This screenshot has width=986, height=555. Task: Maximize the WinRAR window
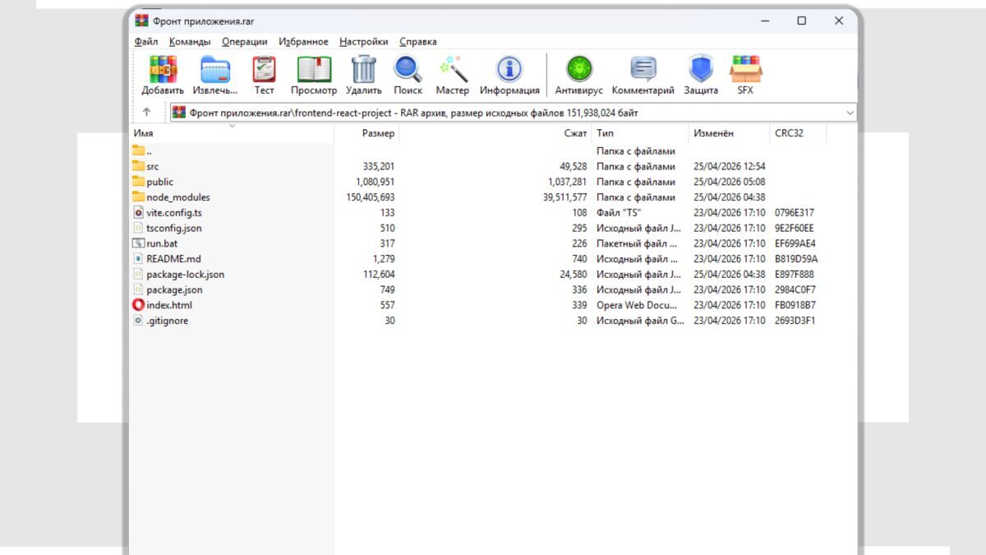pos(801,21)
